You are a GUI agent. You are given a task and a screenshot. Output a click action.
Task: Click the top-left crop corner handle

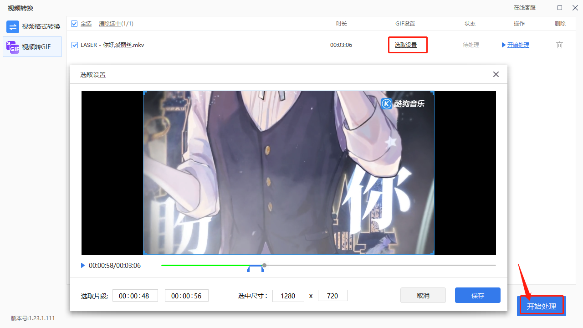[x=145, y=92]
